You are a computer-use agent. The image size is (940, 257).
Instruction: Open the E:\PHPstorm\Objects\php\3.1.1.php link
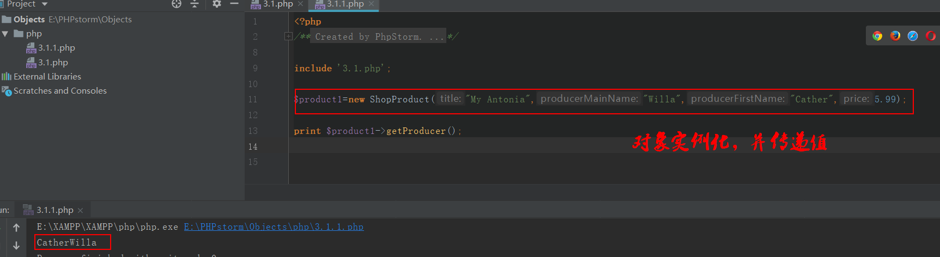click(274, 227)
